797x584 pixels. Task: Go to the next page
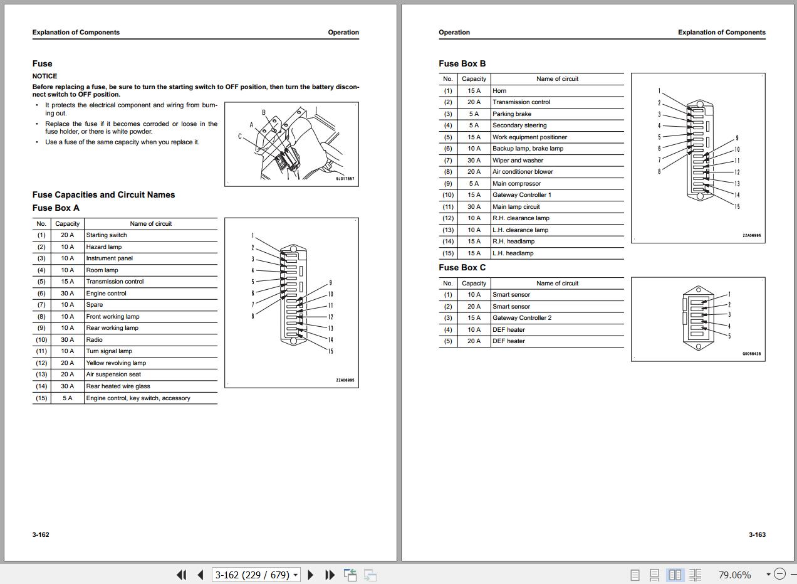[311, 575]
